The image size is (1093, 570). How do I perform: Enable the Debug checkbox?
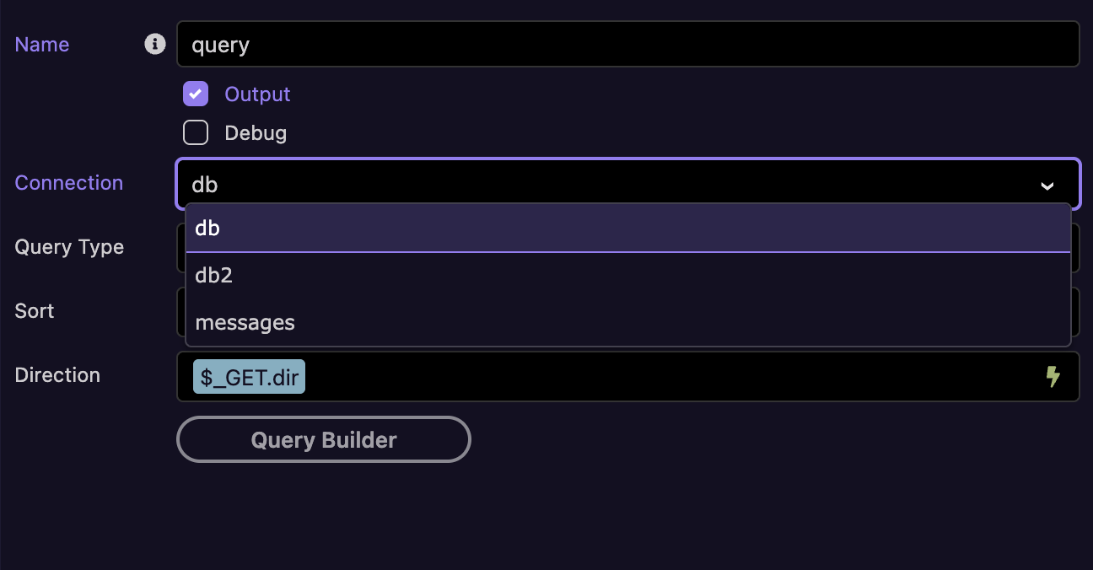(196, 132)
